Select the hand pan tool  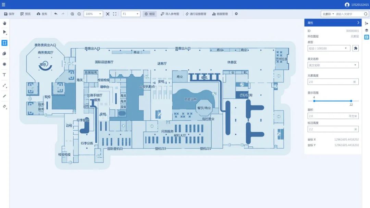click(4, 23)
